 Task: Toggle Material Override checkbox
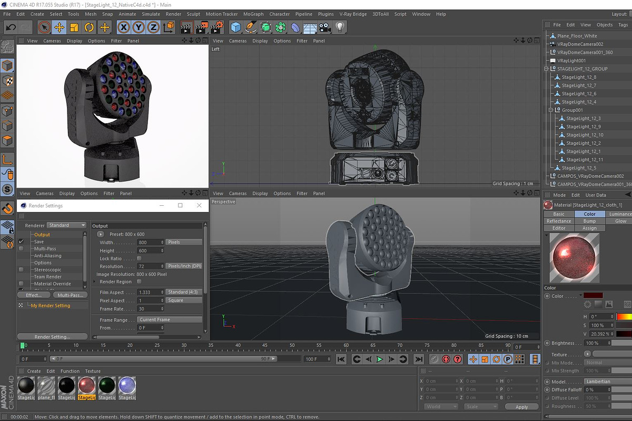pyautogui.click(x=21, y=284)
